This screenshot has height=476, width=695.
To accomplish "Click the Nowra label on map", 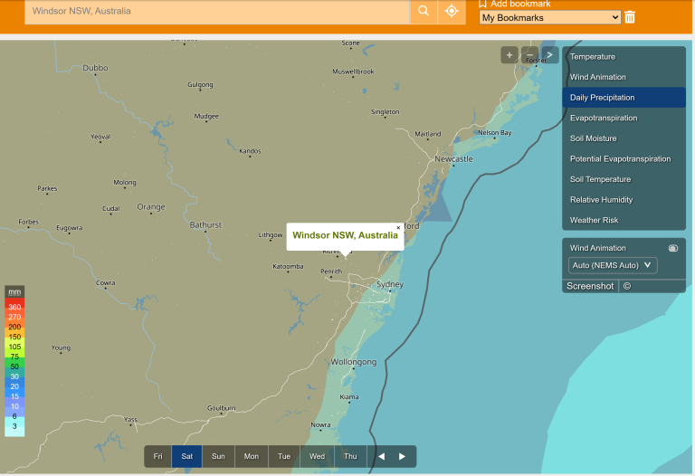I will [x=320, y=424].
